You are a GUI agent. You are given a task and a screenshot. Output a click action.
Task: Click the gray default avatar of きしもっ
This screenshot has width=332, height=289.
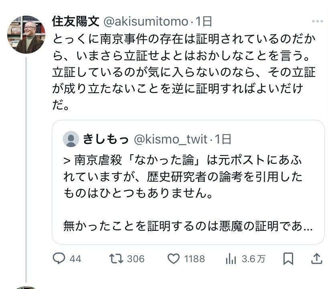(x=71, y=139)
